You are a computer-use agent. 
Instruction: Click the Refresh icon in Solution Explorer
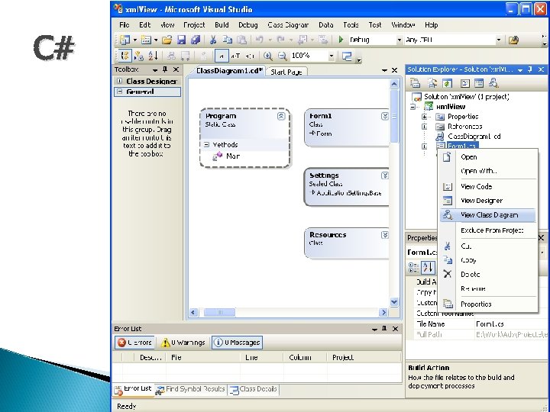(x=447, y=83)
